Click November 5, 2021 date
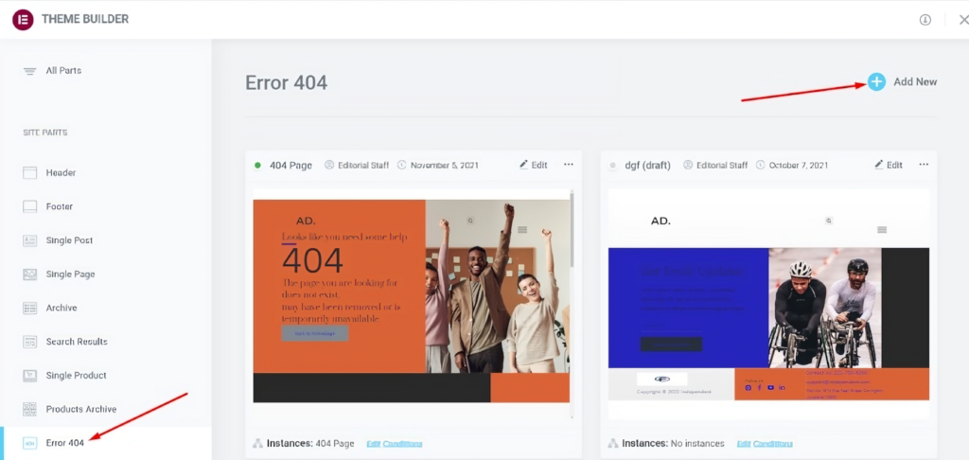 (x=445, y=165)
